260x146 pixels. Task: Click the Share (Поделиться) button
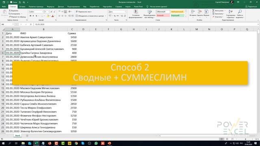(x=251, y=6)
